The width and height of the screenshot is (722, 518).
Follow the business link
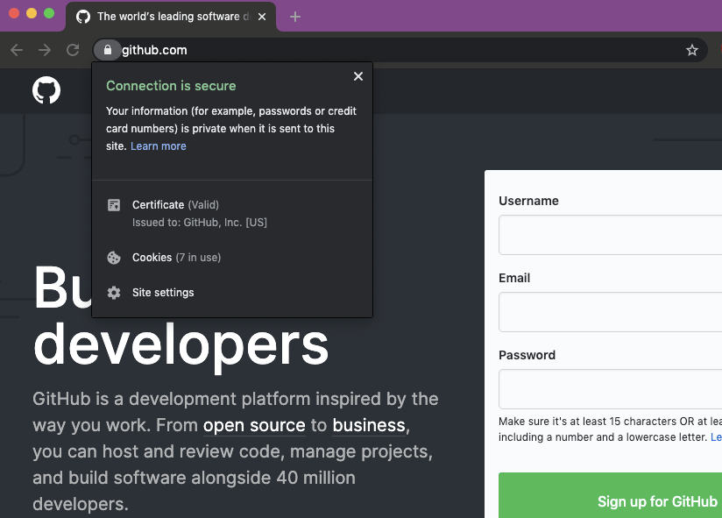pos(369,425)
